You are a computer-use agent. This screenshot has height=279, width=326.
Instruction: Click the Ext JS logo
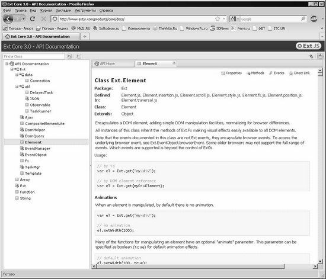click(309, 46)
